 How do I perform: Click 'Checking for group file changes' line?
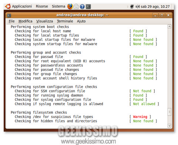[x=46, y=74]
